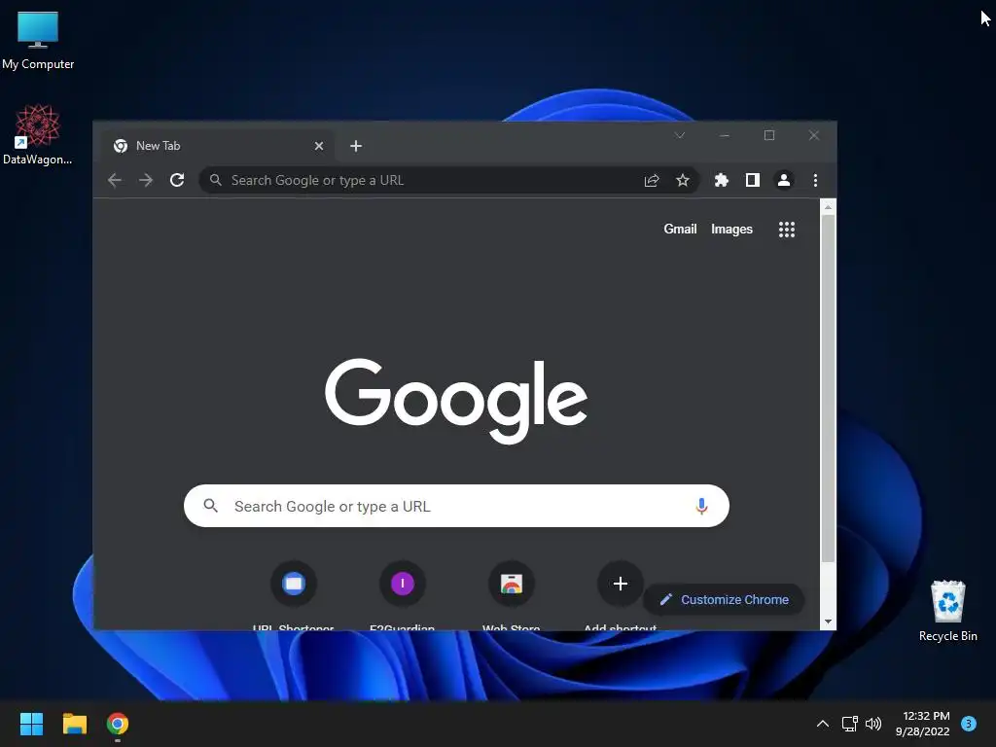The width and height of the screenshot is (996, 747).
Task: Minimize the Chrome window
Action: (724, 135)
